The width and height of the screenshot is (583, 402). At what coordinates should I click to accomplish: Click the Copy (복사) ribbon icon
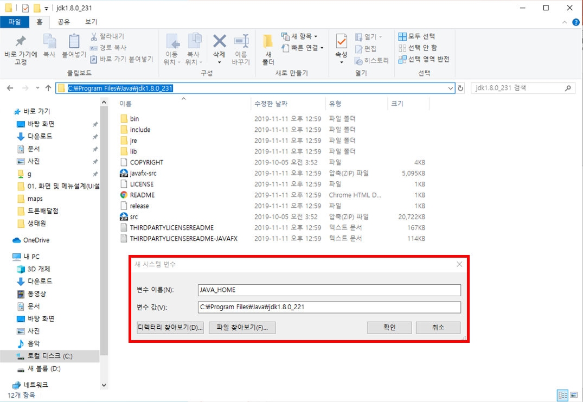pyautogui.click(x=49, y=42)
